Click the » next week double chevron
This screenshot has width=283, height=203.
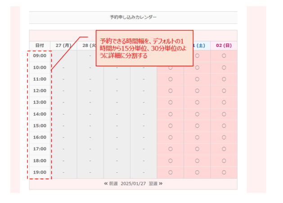(161, 184)
